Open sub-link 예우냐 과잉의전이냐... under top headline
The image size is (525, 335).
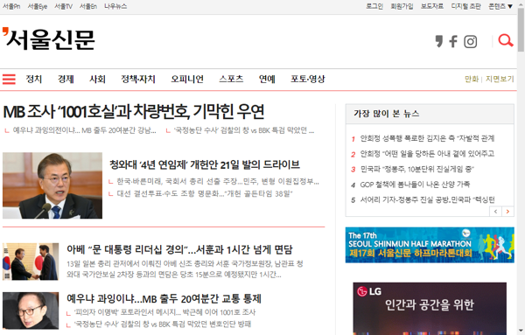(84, 130)
